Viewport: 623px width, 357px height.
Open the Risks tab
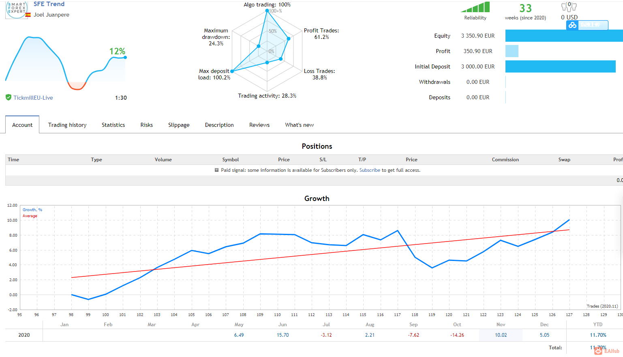147,125
